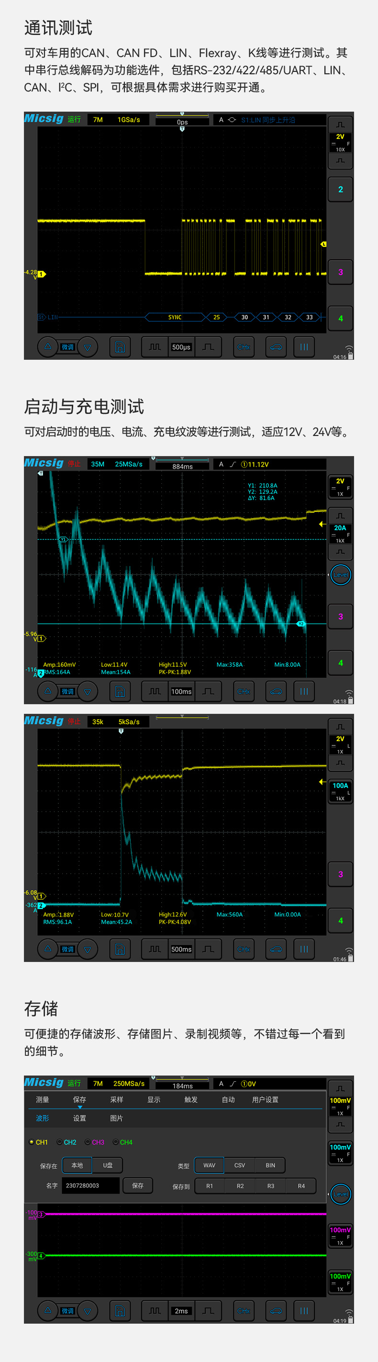Switch to 设置 sub-tab
Viewport: 378px width, 1362px height.
coord(80,1119)
